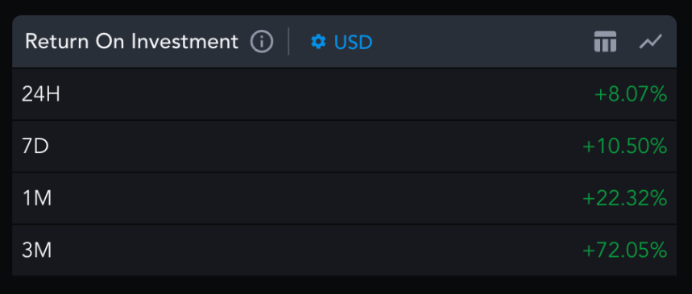The height and width of the screenshot is (294, 692).
Task: Click the gear icon next to USD
Action: 318,42
